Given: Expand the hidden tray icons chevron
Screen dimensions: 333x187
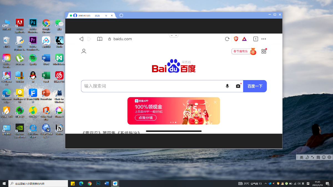Looking at the screenshot, I should coord(266,183).
